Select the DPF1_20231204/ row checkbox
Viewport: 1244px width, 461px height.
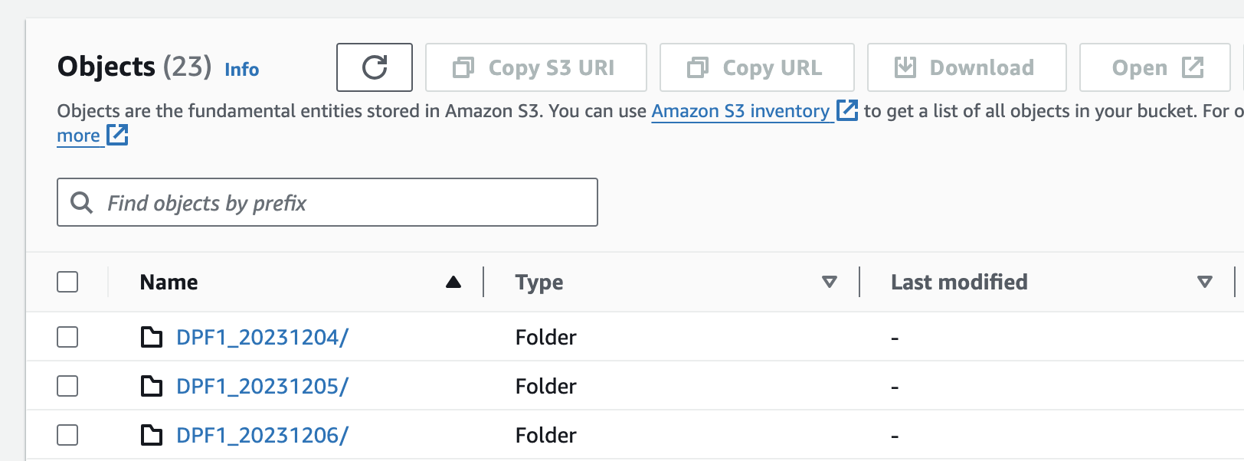(67, 337)
